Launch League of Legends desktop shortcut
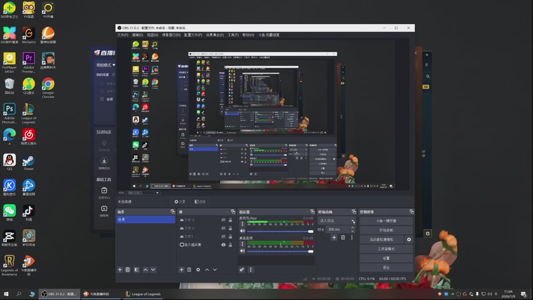 [29, 113]
